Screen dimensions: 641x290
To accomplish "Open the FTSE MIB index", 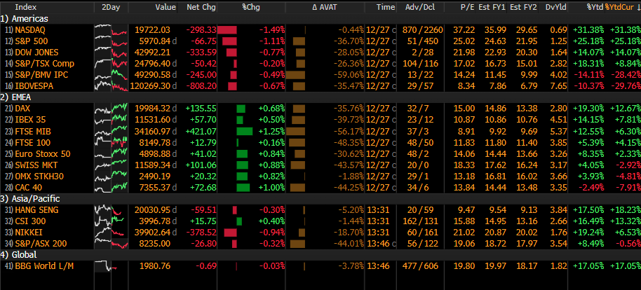I will point(33,132).
